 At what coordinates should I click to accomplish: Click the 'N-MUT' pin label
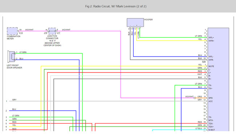pyautogui.click(x=212, y=130)
